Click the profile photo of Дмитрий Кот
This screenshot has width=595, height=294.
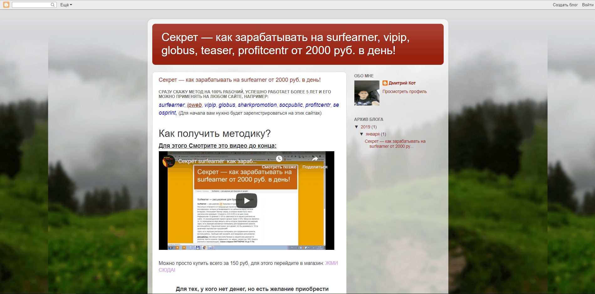point(367,93)
